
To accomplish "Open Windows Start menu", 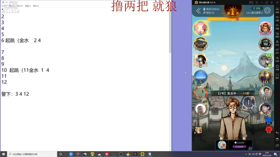I will (3, 154).
